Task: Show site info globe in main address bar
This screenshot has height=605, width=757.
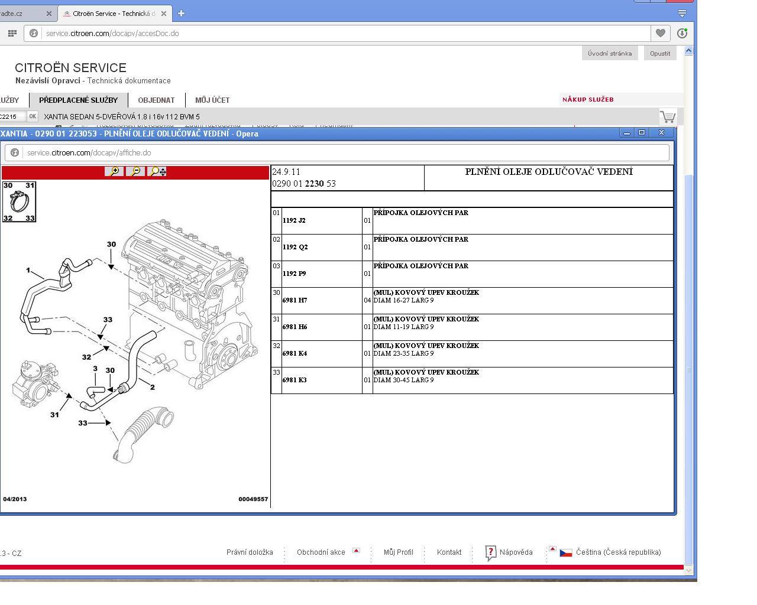Action: point(34,33)
